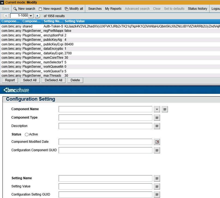Click the Select All button
The width and height of the screenshot is (220, 198).
30,80
